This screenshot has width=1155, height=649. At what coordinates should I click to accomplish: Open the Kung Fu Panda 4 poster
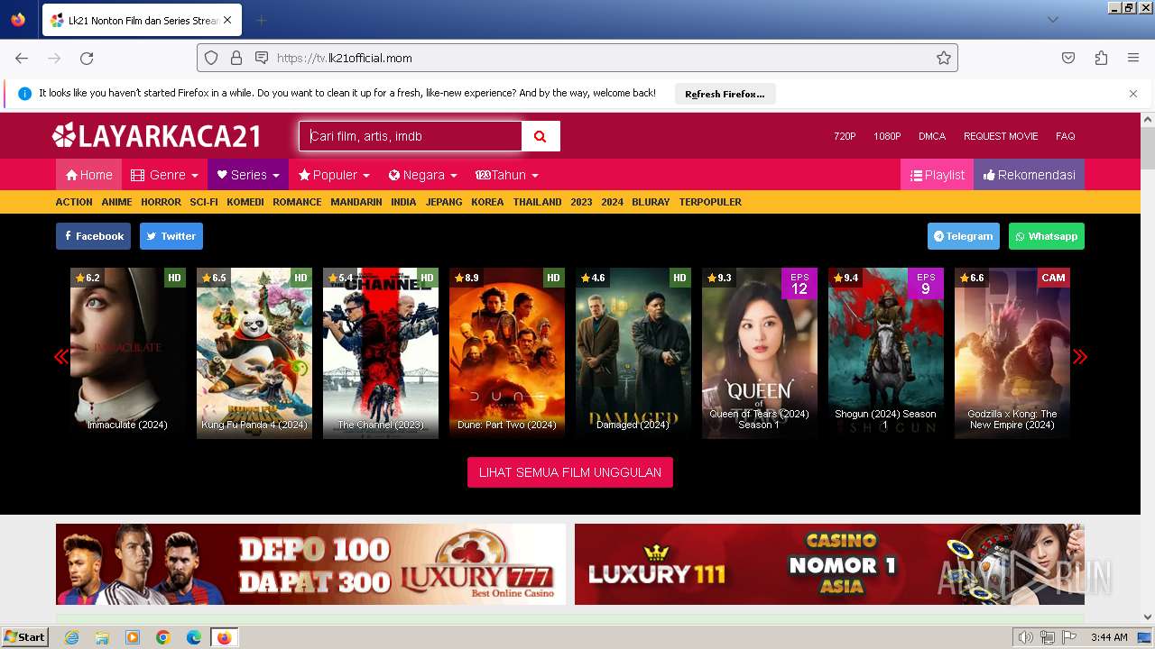(254, 353)
